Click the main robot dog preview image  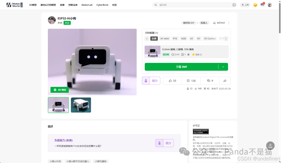tap(92, 62)
